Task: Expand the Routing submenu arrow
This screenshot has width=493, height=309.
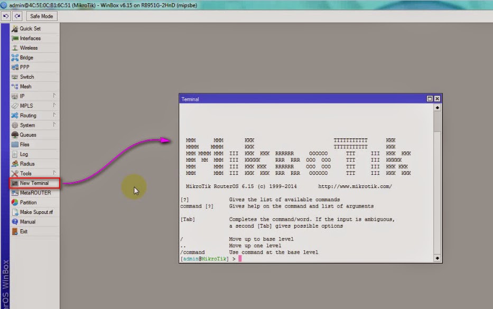Action: click(54, 115)
